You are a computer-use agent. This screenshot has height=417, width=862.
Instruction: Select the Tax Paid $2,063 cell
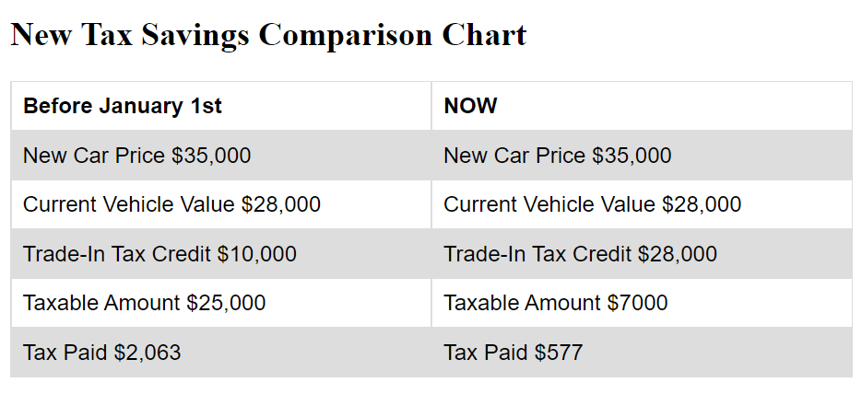(221, 352)
